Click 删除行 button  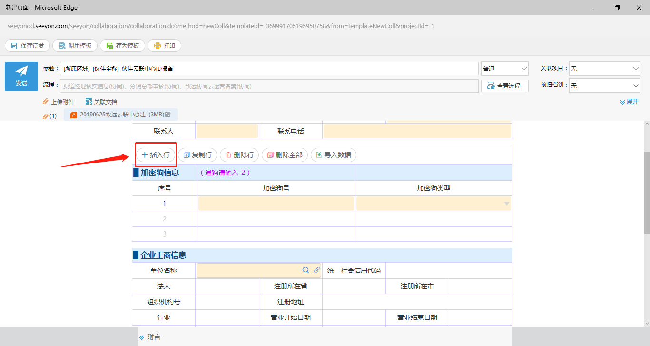pyautogui.click(x=239, y=155)
